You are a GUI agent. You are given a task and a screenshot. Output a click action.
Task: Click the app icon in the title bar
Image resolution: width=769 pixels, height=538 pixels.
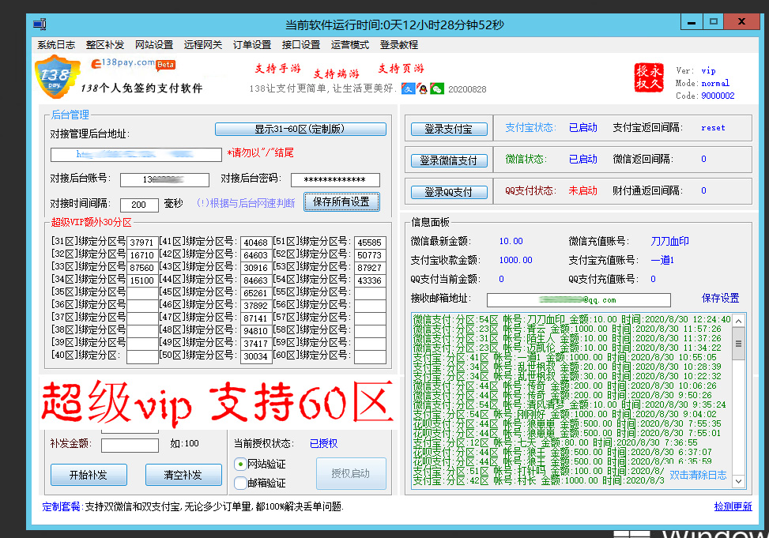tap(40, 24)
